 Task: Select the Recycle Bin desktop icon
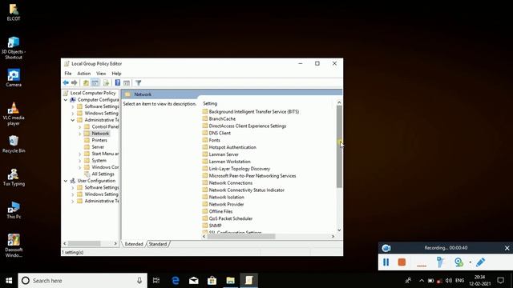[14, 144]
